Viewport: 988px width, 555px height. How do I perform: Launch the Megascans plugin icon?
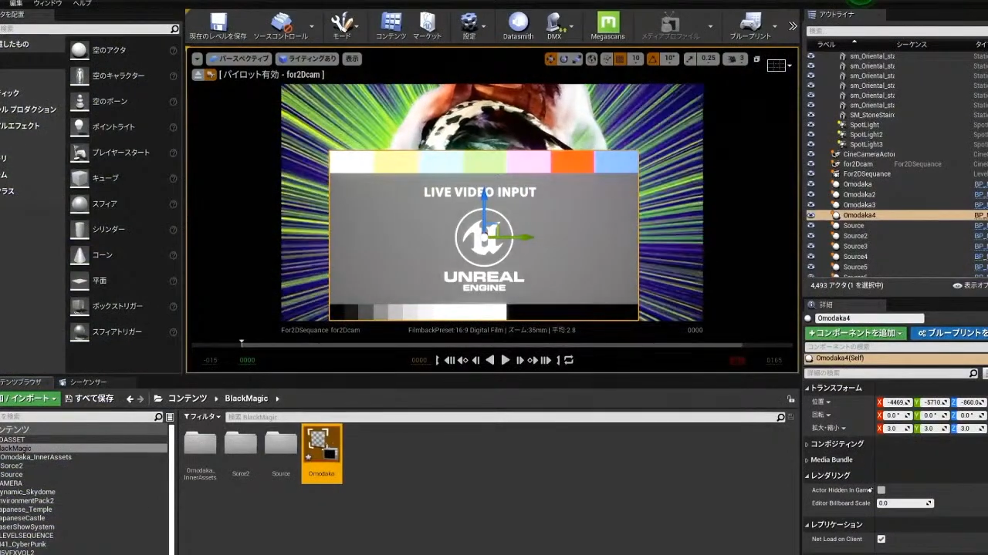pos(607,23)
